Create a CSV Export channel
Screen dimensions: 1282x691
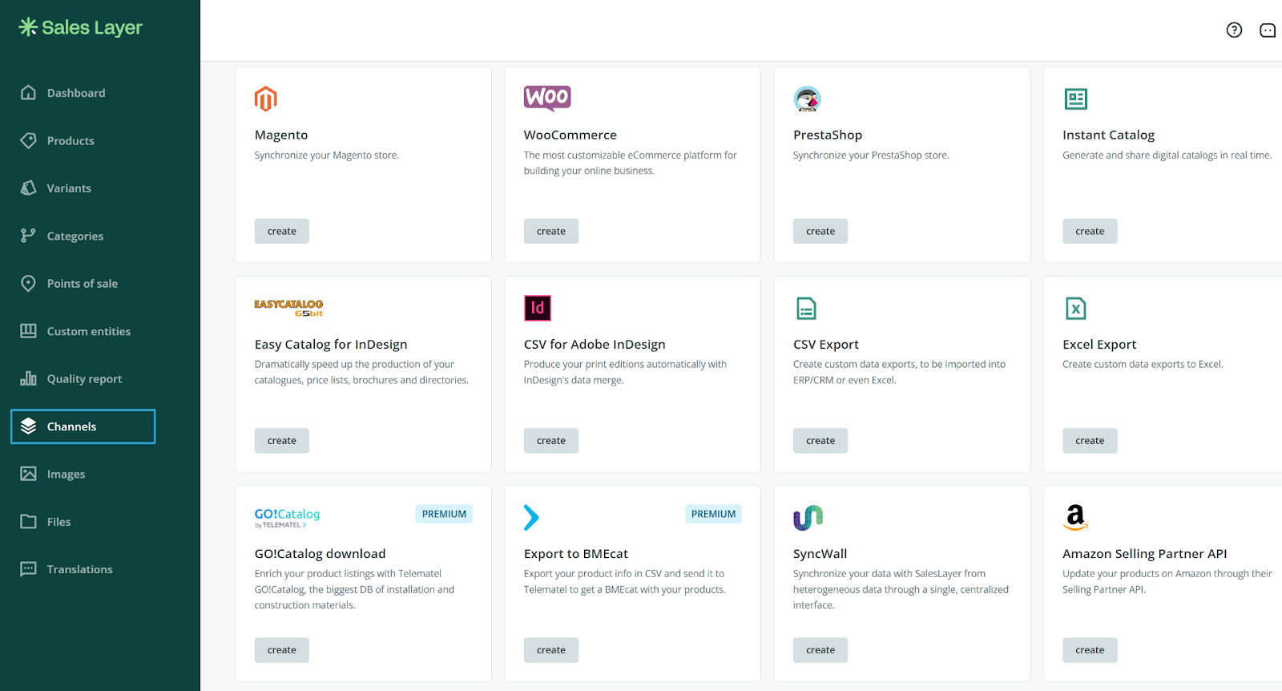(820, 440)
